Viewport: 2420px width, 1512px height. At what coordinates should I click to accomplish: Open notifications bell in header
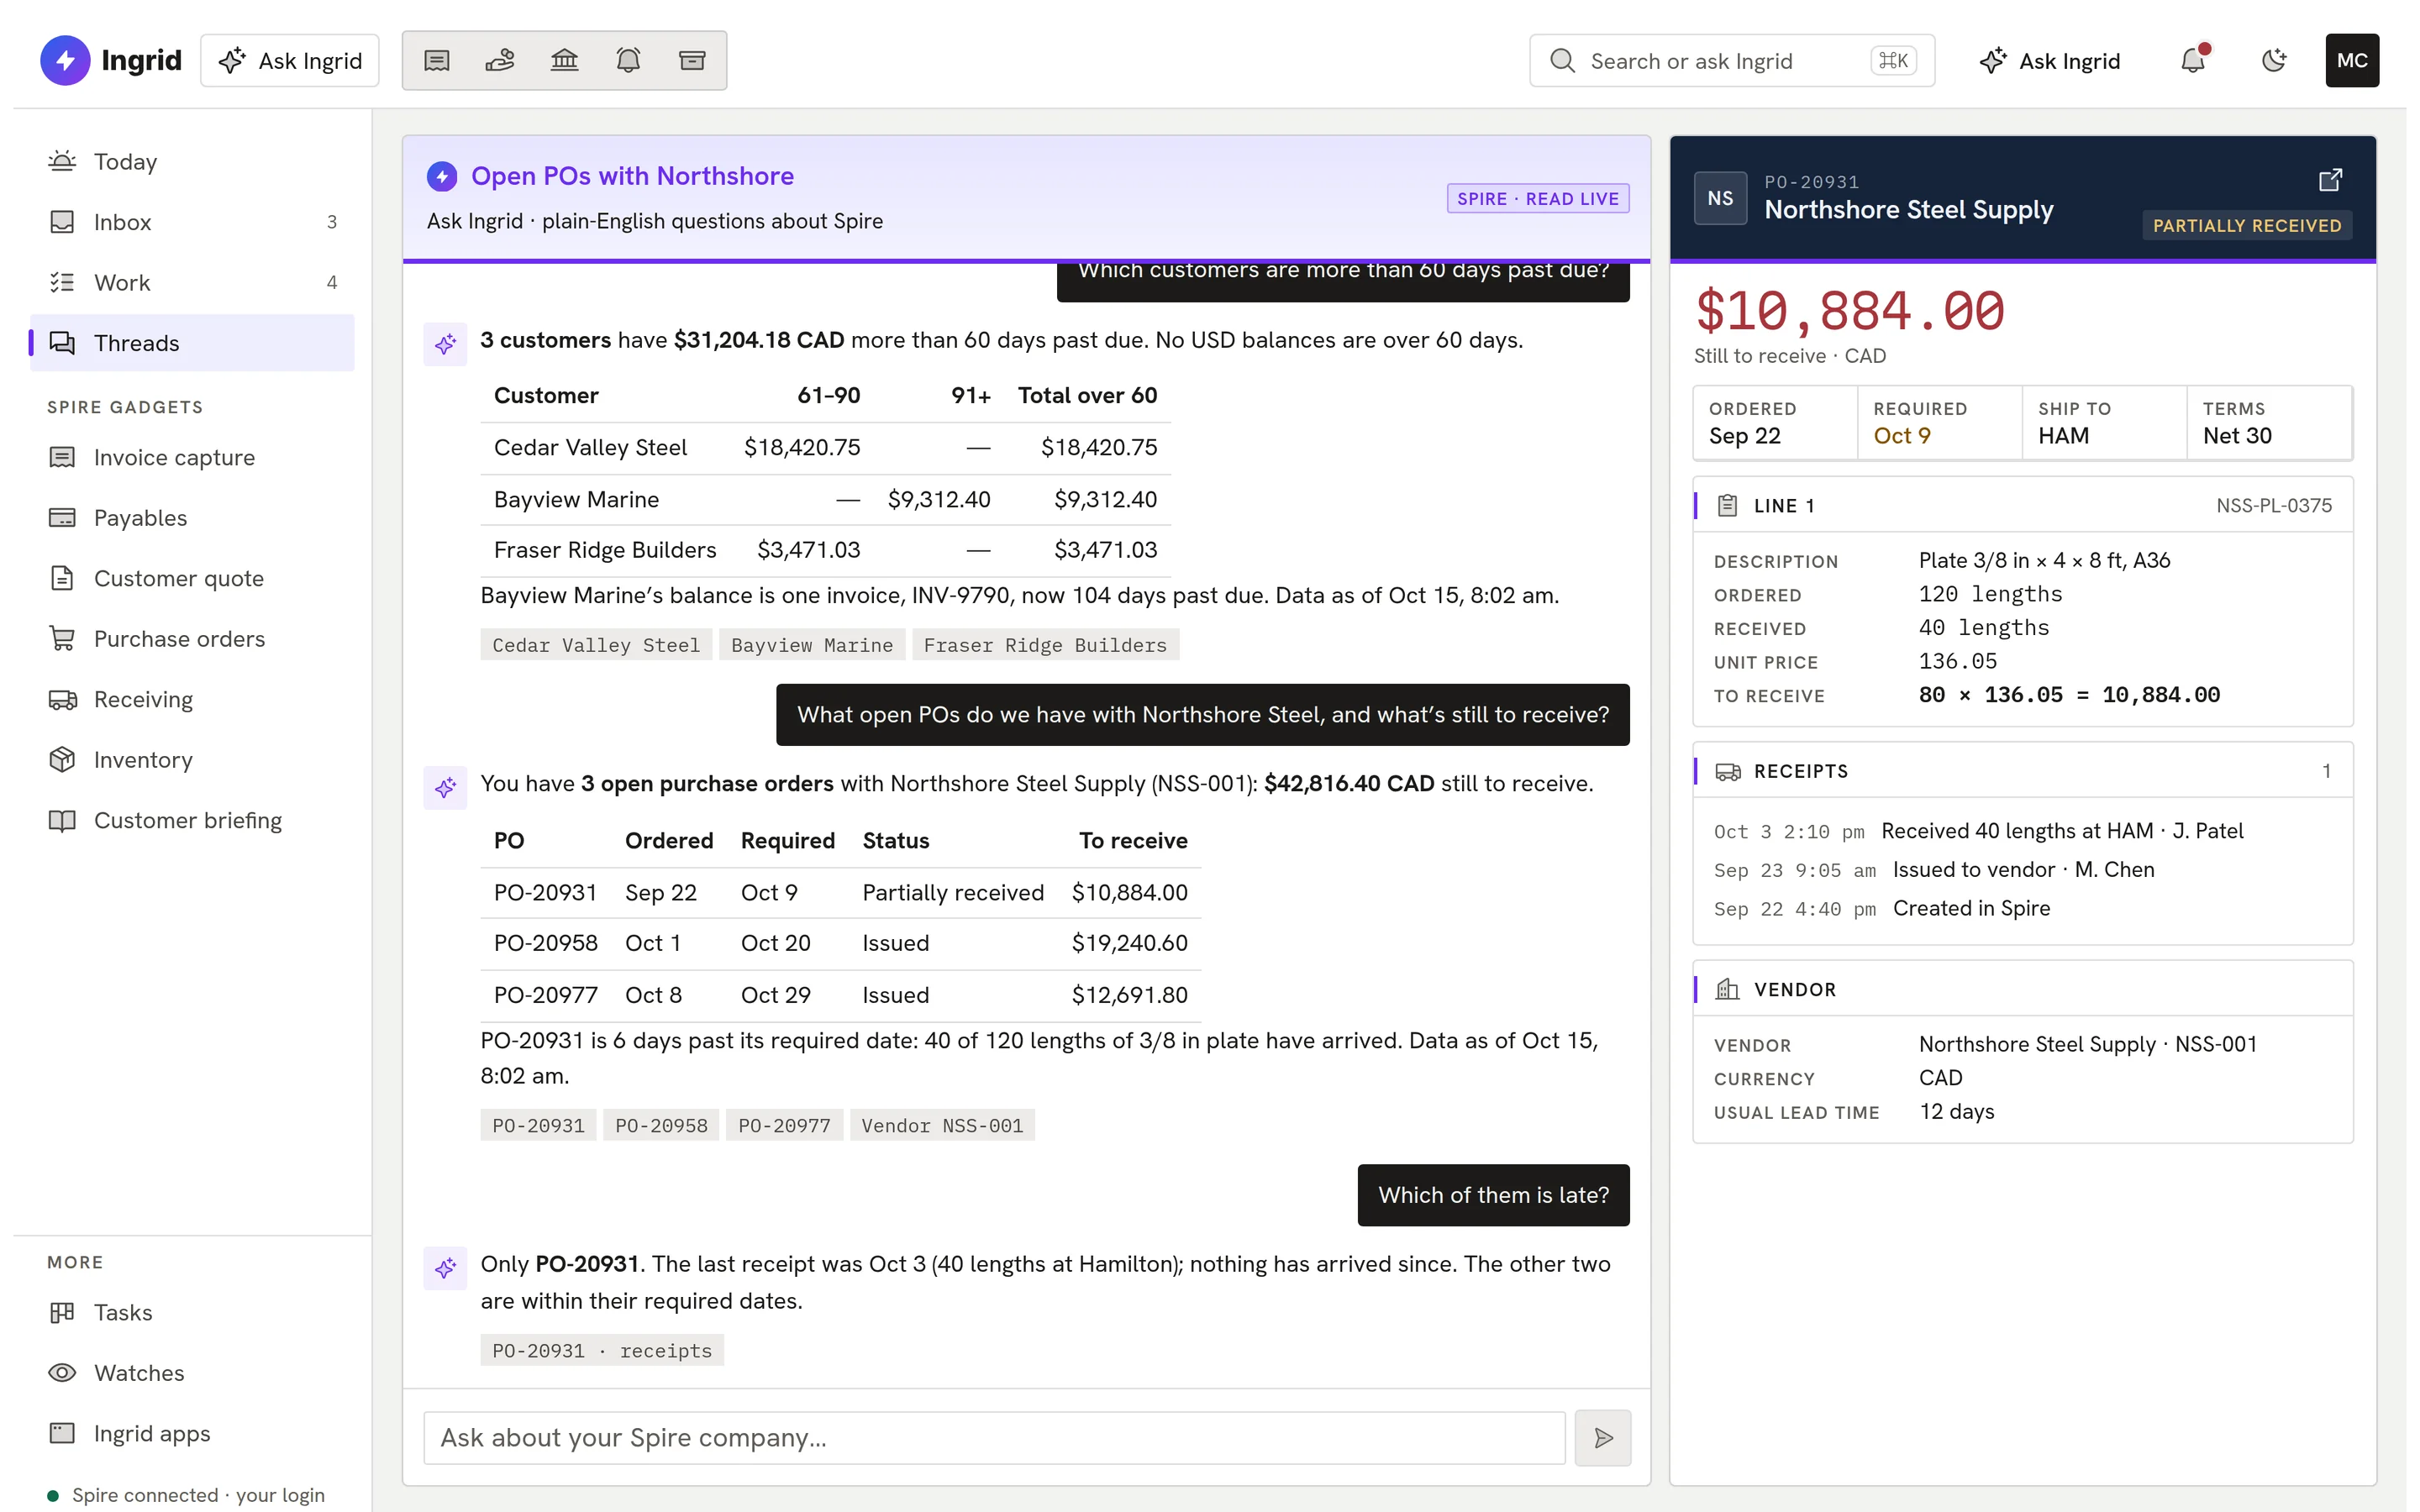(2192, 61)
